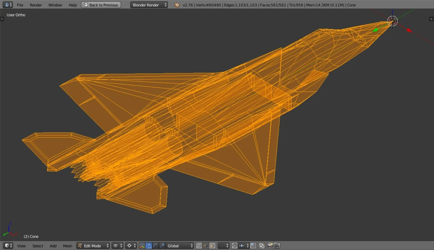Switch to face select mode
The height and width of the screenshot is (250, 434).
212,246
